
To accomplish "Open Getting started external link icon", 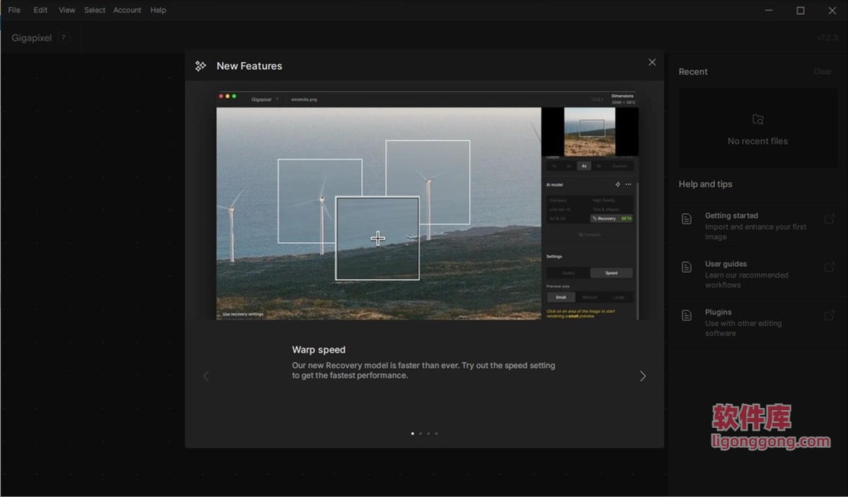I will point(830,219).
